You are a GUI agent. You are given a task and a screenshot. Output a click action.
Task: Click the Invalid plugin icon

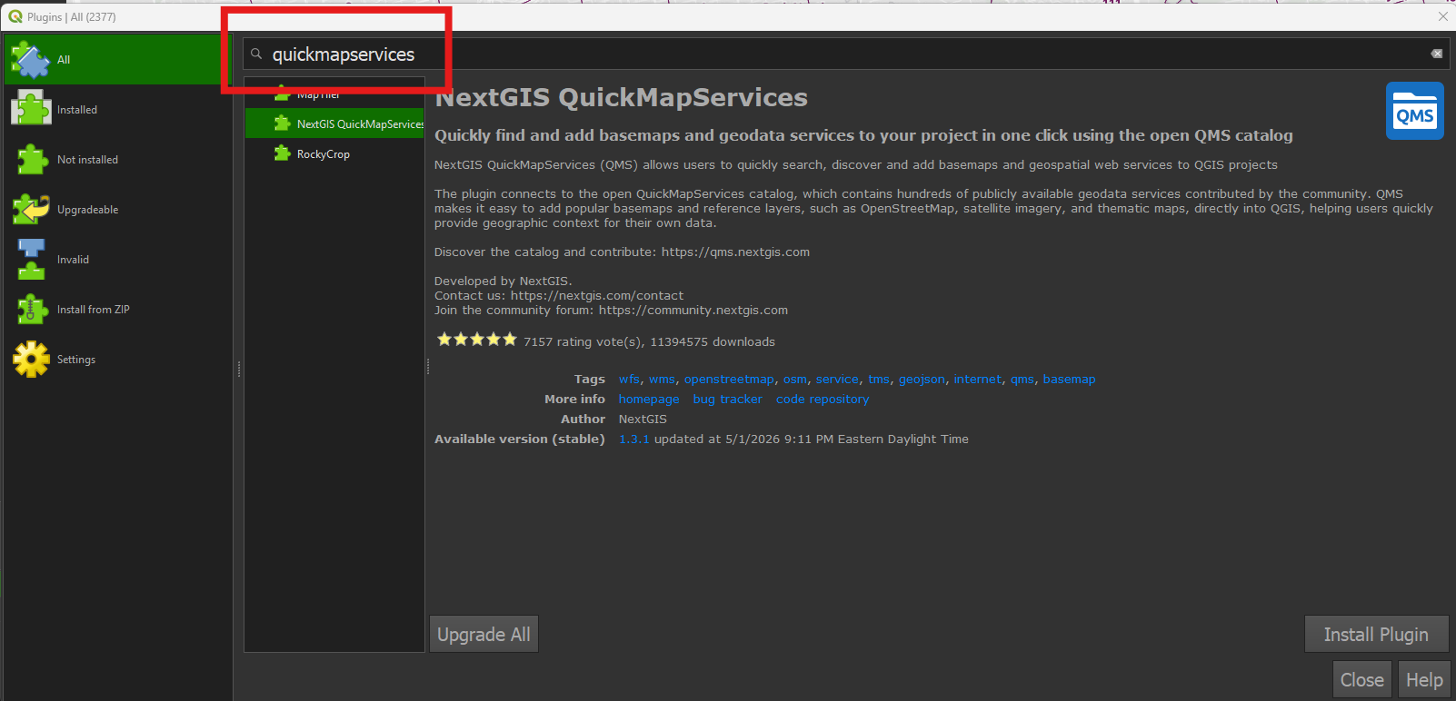(x=31, y=260)
